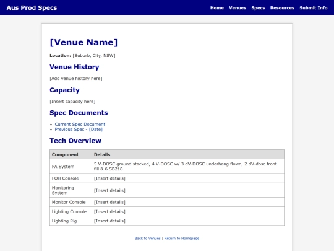Open the Previous Spec - [Date] link
The height and width of the screenshot is (251, 334).
pyautogui.click(x=79, y=130)
